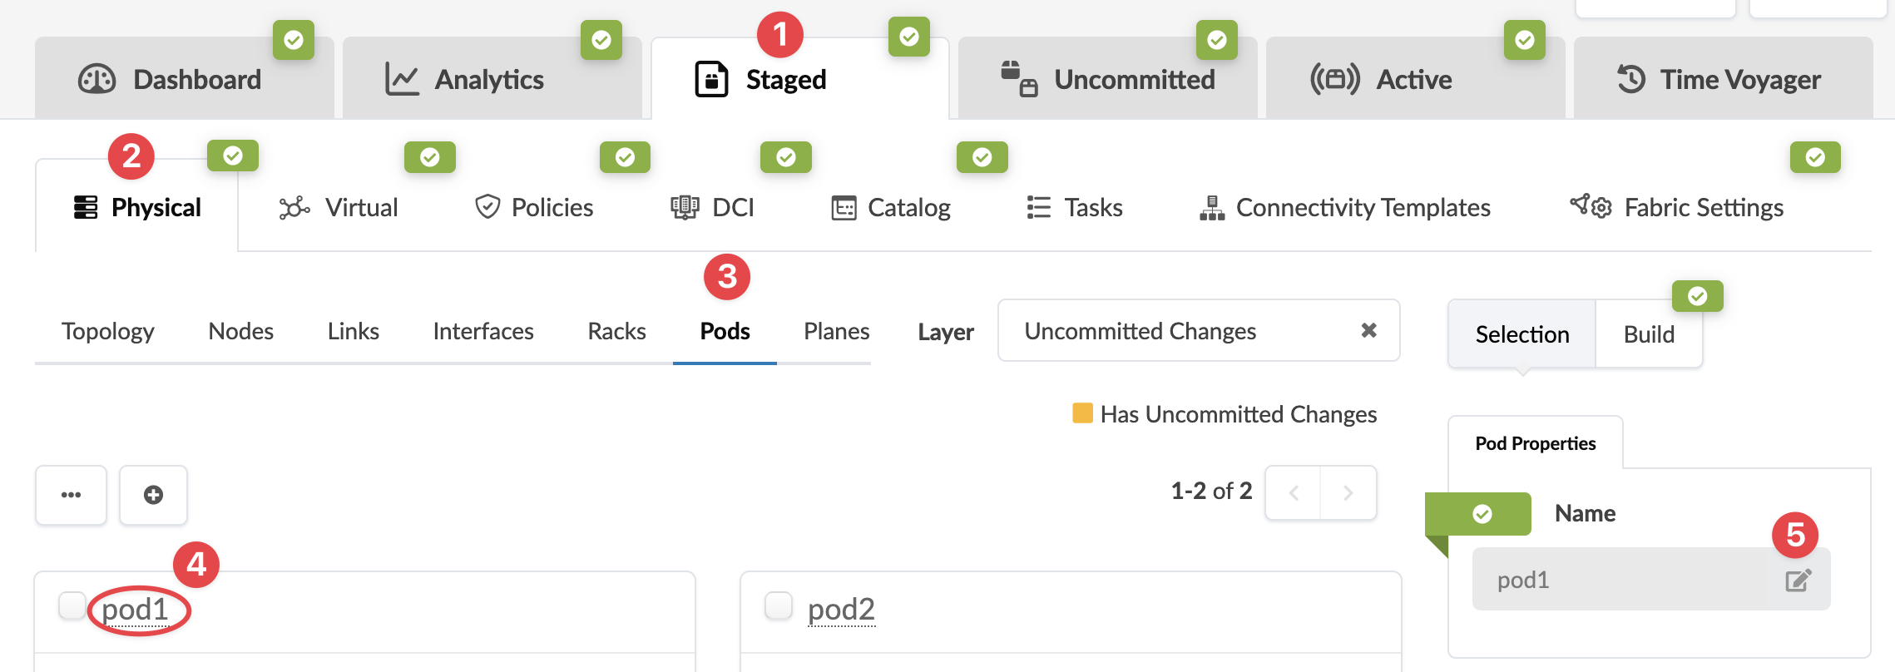Open the Racks sub-tab
Image resolution: width=1895 pixels, height=672 pixels.
pos(616,331)
